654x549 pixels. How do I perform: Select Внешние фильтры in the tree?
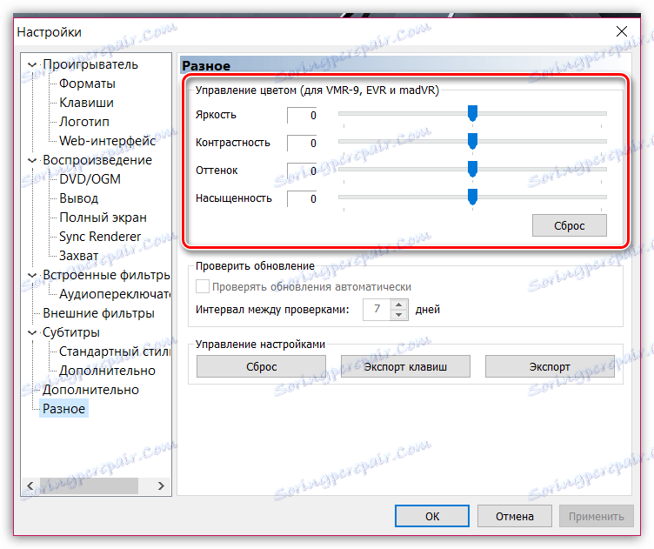point(98,313)
